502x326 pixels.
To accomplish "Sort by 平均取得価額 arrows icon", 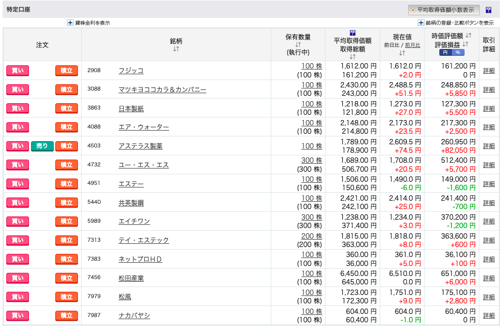I will coord(352,56).
